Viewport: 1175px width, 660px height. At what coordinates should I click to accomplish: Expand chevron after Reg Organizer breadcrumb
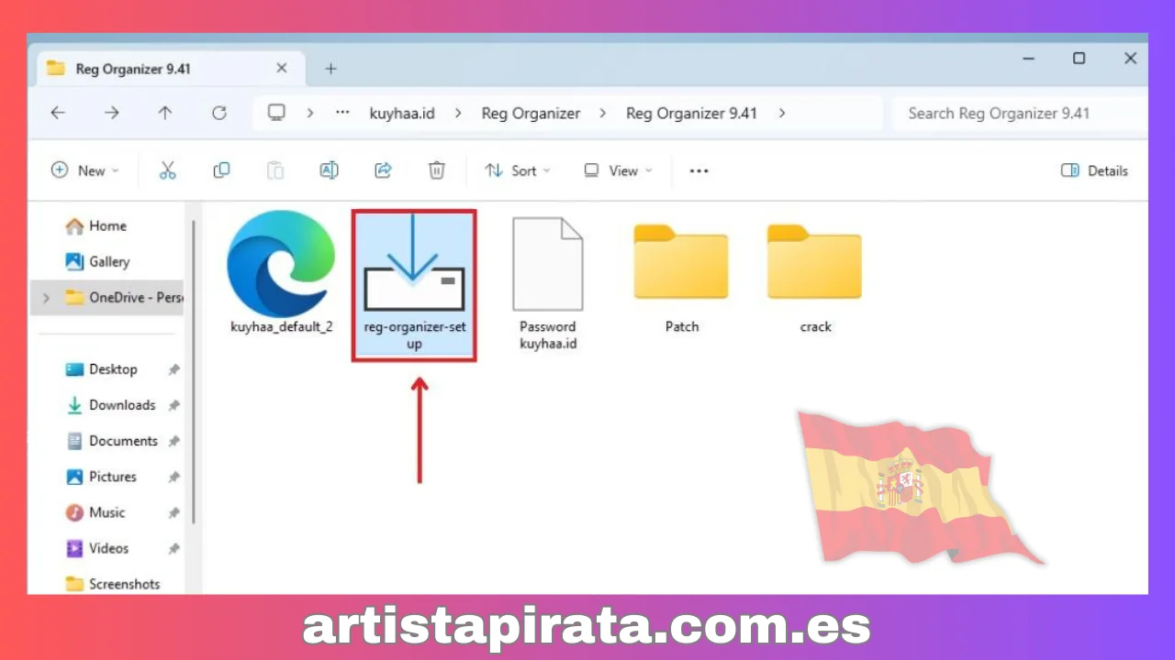[603, 113]
